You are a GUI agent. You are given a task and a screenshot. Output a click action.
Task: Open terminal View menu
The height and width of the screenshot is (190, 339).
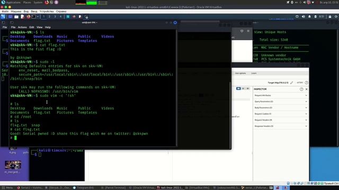click(40, 27)
